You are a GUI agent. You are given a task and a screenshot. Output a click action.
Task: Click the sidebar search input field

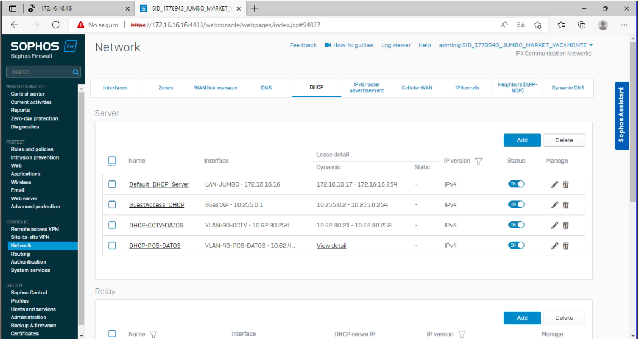(x=39, y=72)
